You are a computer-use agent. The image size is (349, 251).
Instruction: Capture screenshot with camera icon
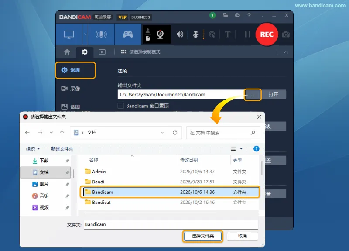(x=286, y=34)
